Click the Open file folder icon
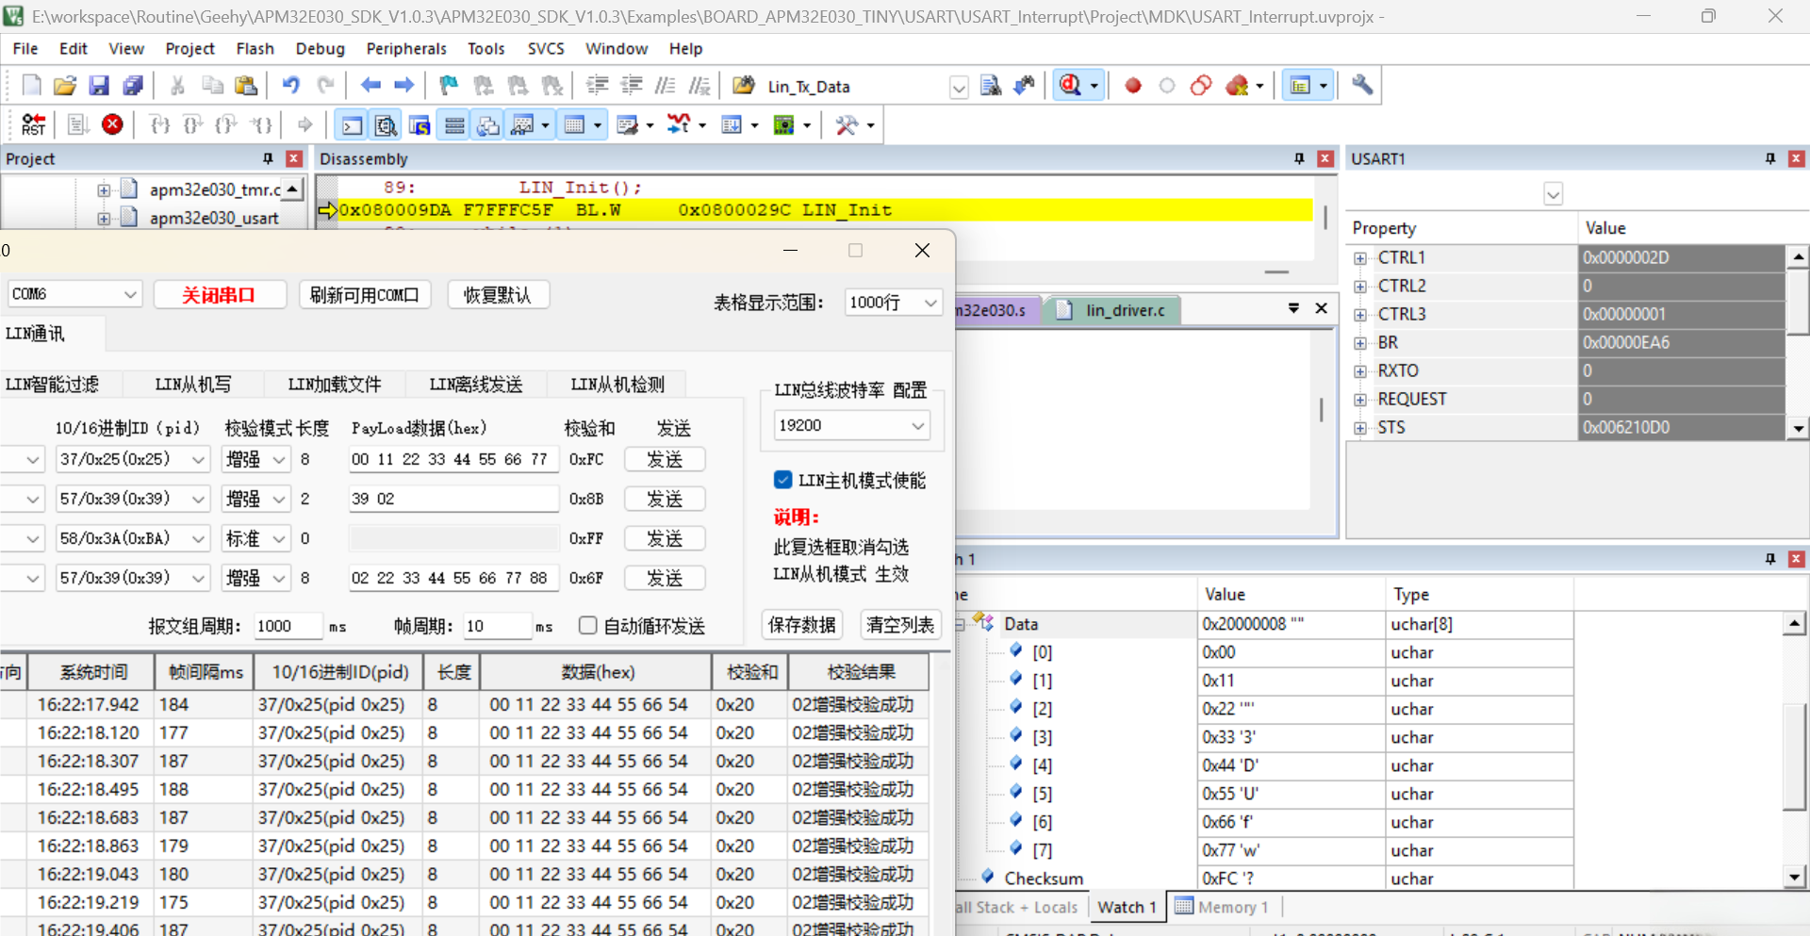 click(64, 86)
